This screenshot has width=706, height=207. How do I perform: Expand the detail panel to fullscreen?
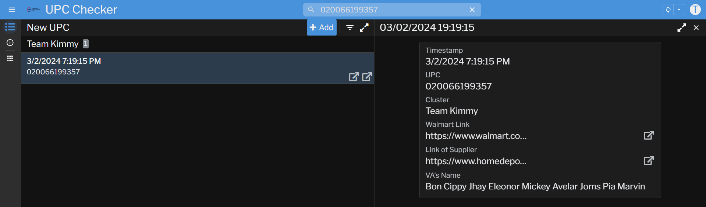tap(681, 27)
